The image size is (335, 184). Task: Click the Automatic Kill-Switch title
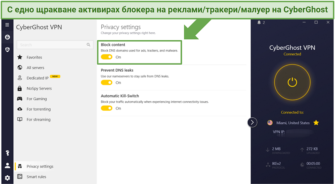(x=120, y=96)
